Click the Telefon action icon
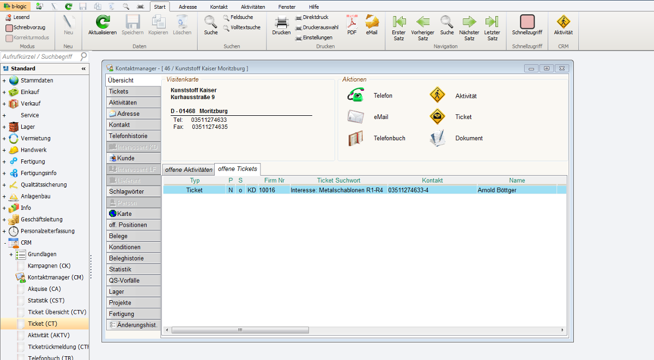 point(355,96)
